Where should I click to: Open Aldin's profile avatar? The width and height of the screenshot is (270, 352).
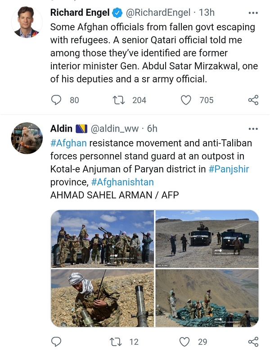click(27, 138)
